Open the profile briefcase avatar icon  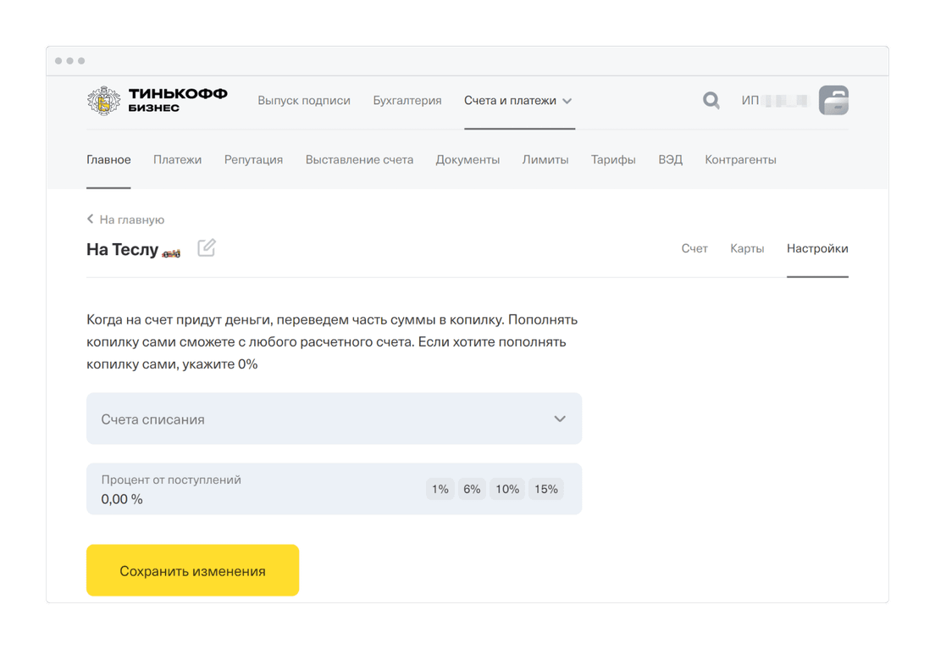pos(833,100)
